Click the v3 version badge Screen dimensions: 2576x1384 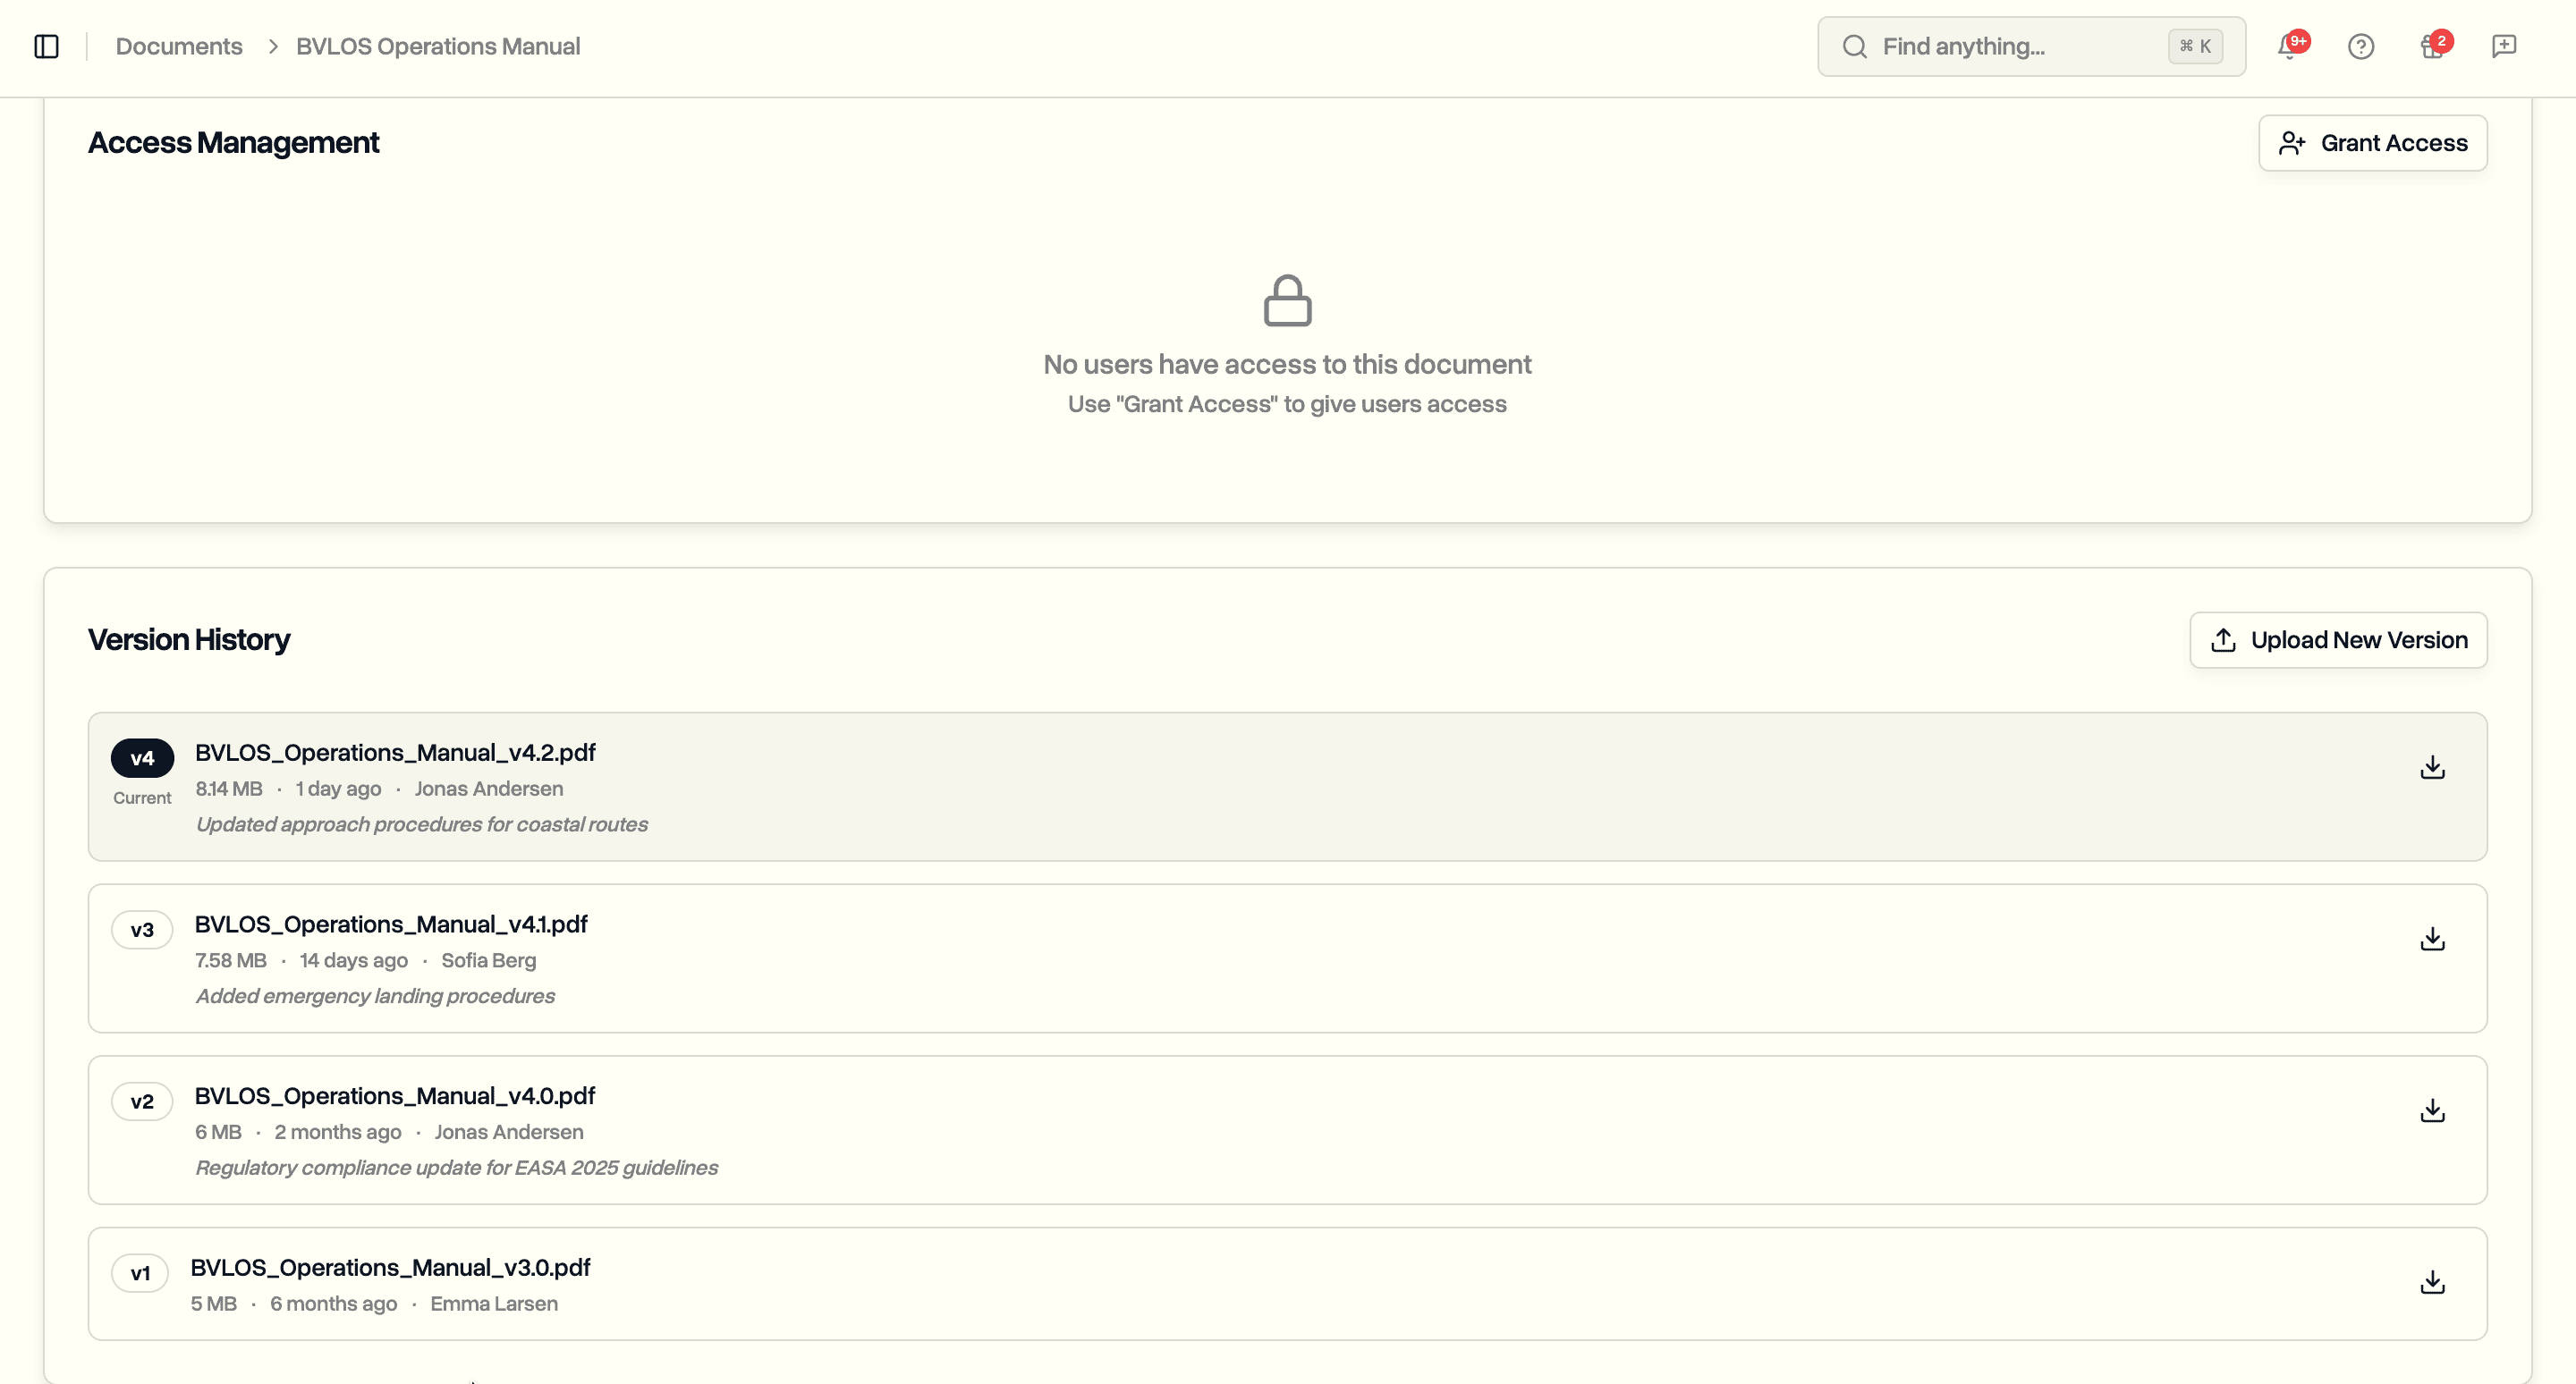141,929
